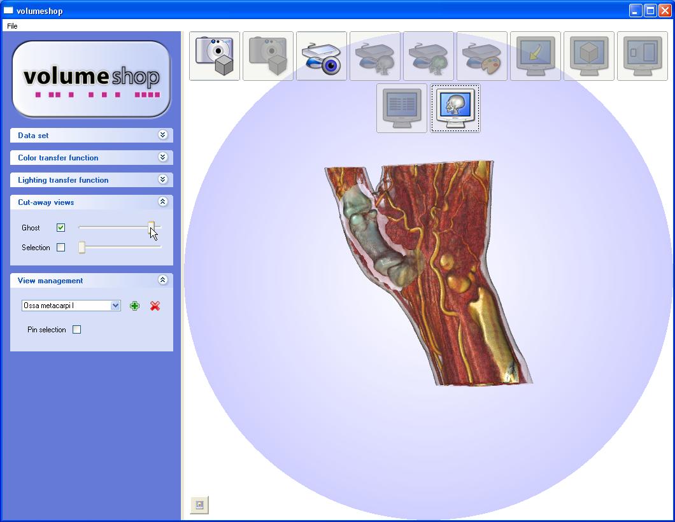Click the scanner with green head icon
The width and height of the screenshot is (675, 522).
pos(429,56)
